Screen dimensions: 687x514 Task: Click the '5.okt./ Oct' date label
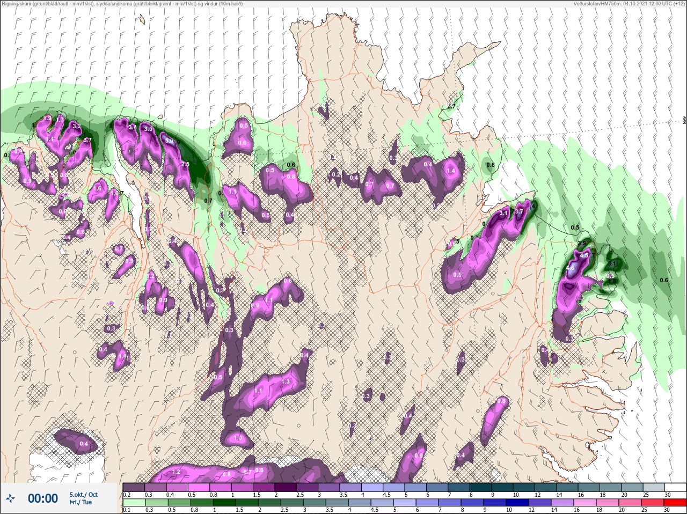pyautogui.click(x=83, y=495)
